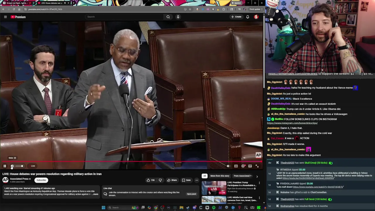This screenshot has width=375, height=211.
Task: Open the YouTube notifications bell
Action: point(248,17)
